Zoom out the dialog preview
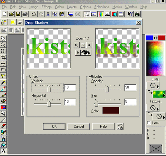This screenshot has height=156, width=166. 77,45
